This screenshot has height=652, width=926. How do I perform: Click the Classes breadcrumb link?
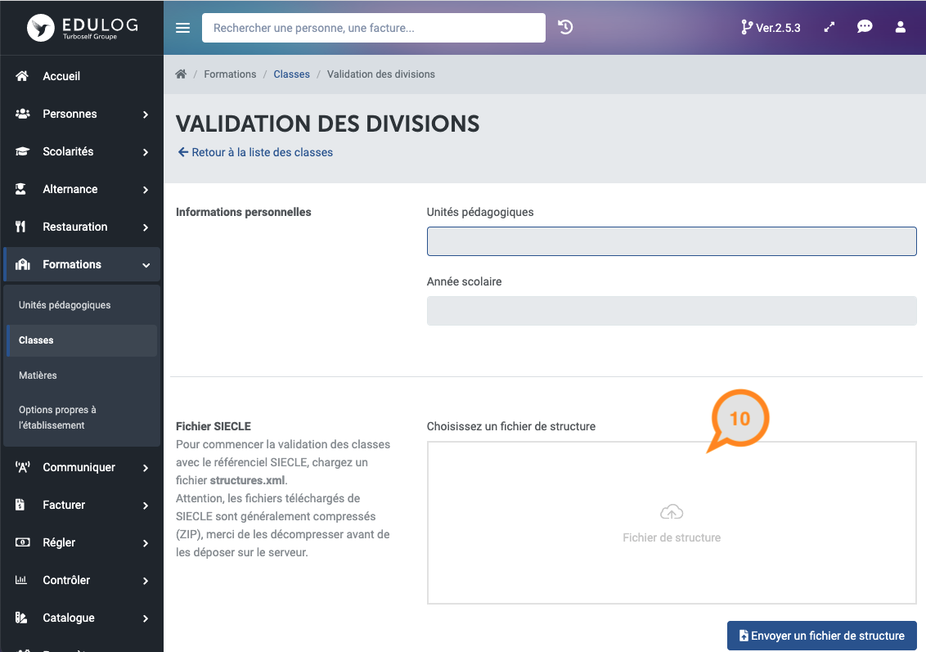tap(291, 74)
